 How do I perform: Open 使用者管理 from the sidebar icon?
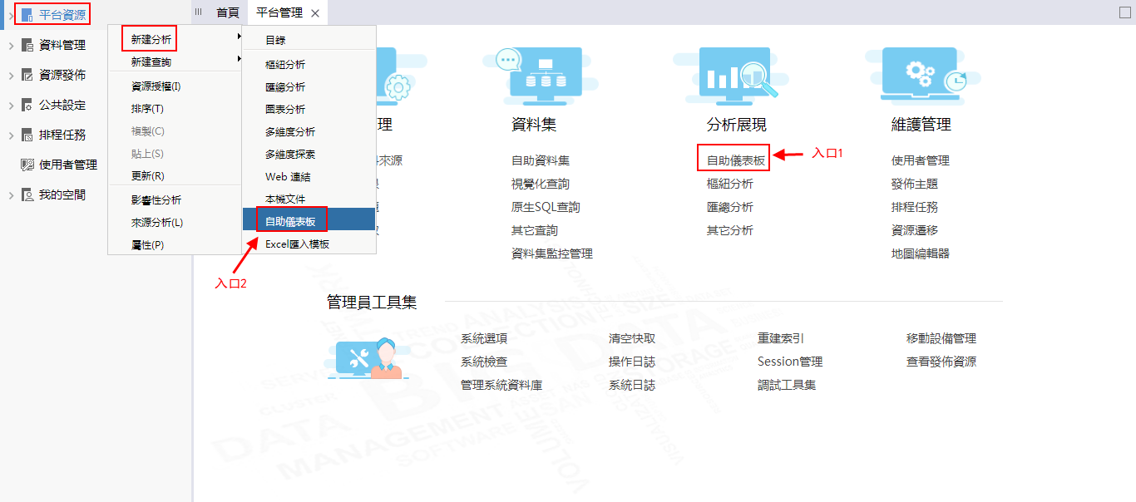tap(27, 165)
